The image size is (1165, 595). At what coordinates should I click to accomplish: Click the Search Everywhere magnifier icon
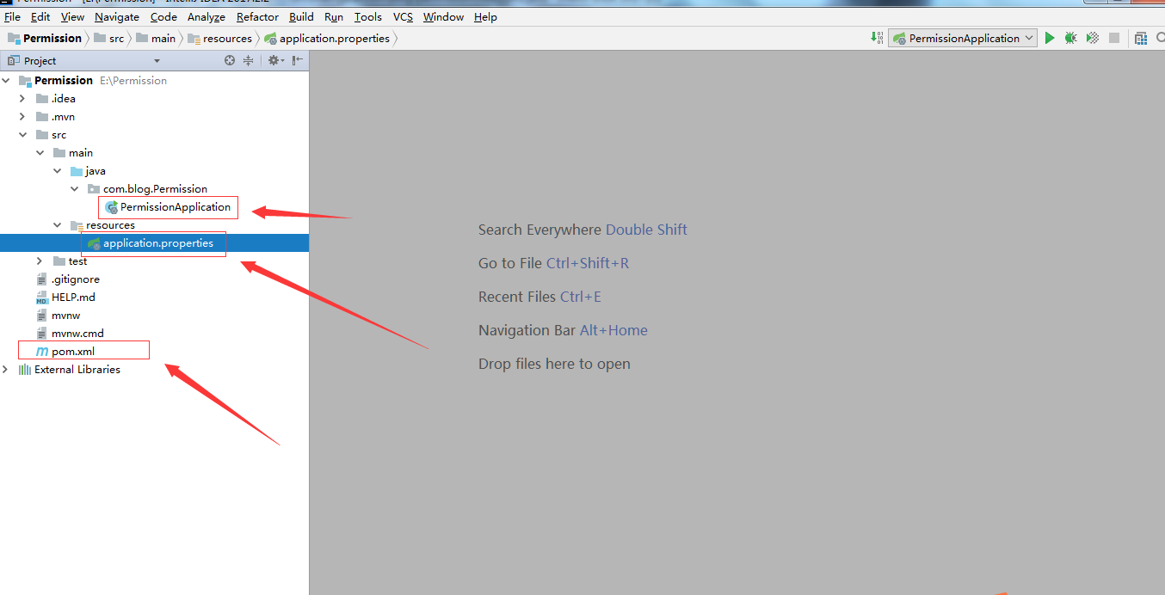tap(1160, 38)
